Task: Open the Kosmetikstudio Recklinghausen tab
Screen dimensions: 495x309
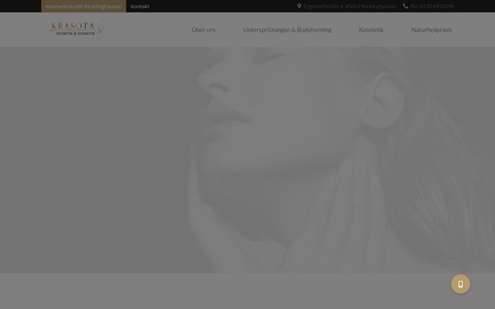Action: coord(84,6)
